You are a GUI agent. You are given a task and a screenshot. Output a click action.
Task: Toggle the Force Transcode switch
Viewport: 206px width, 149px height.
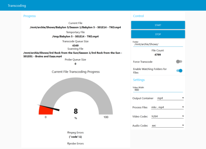[179, 61]
